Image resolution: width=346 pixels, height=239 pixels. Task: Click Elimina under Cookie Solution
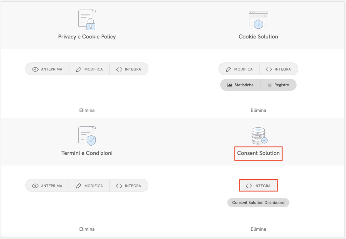coord(258,110)
